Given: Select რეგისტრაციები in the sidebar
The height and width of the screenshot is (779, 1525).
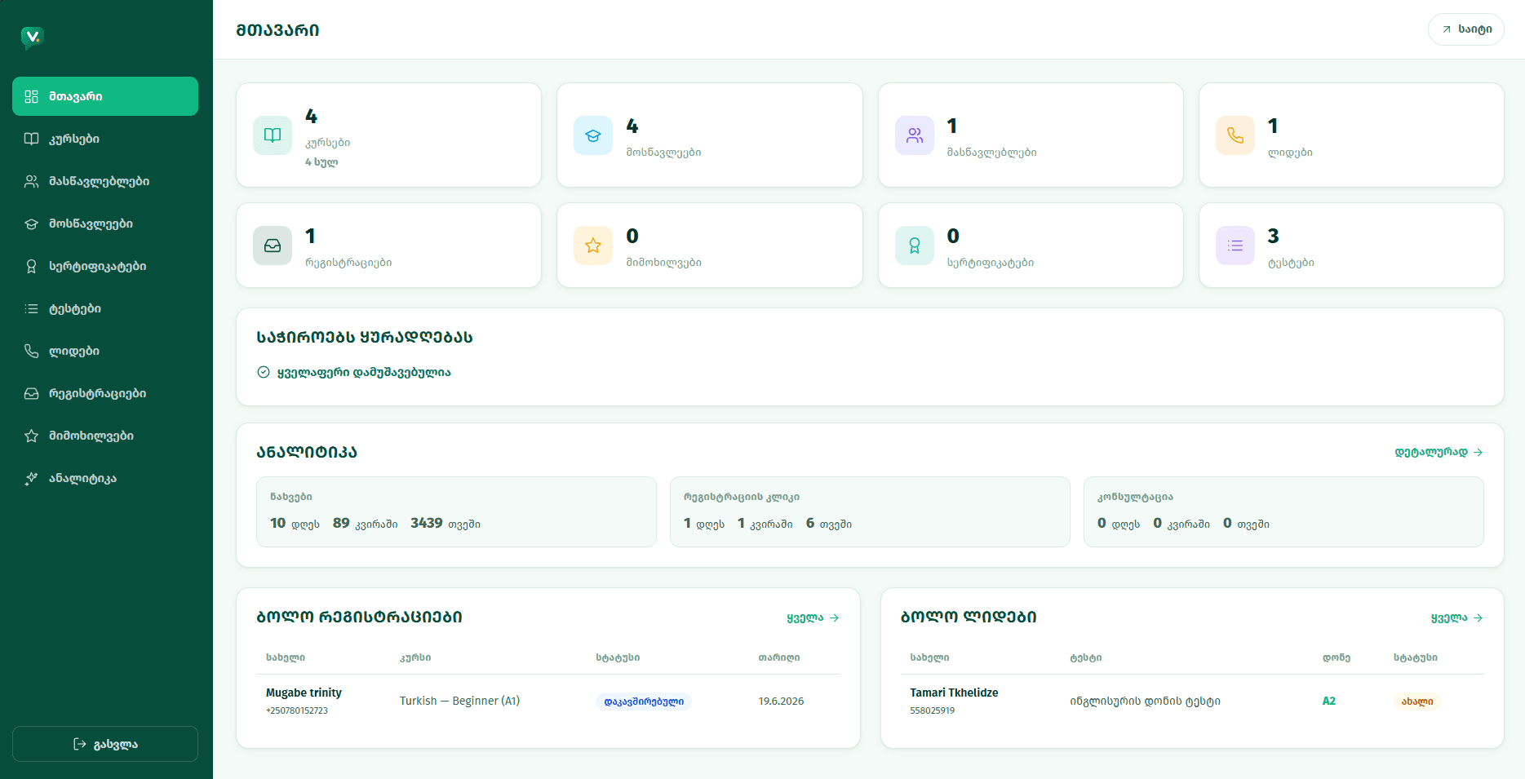Looking at the screenshot, I should point(105,393).
